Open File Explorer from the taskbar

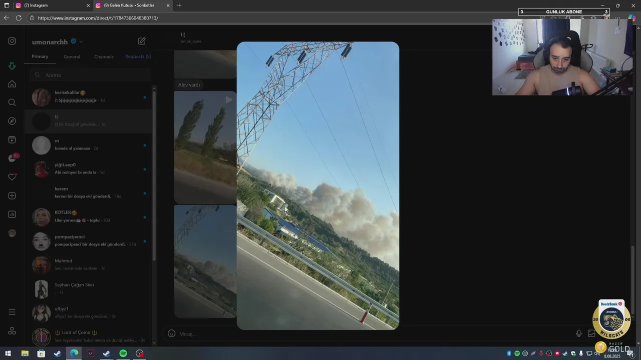[25, 353]
